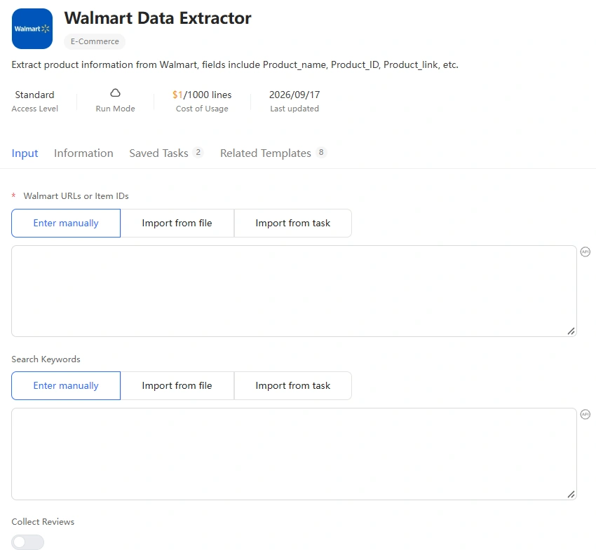Click the API icon beside Search Keywords field
Screen dimensions: 596x550
tap(585, 414)
